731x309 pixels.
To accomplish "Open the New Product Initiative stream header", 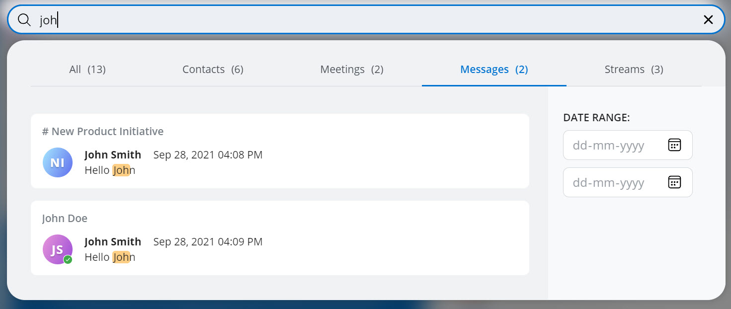I will pos(103,132).
